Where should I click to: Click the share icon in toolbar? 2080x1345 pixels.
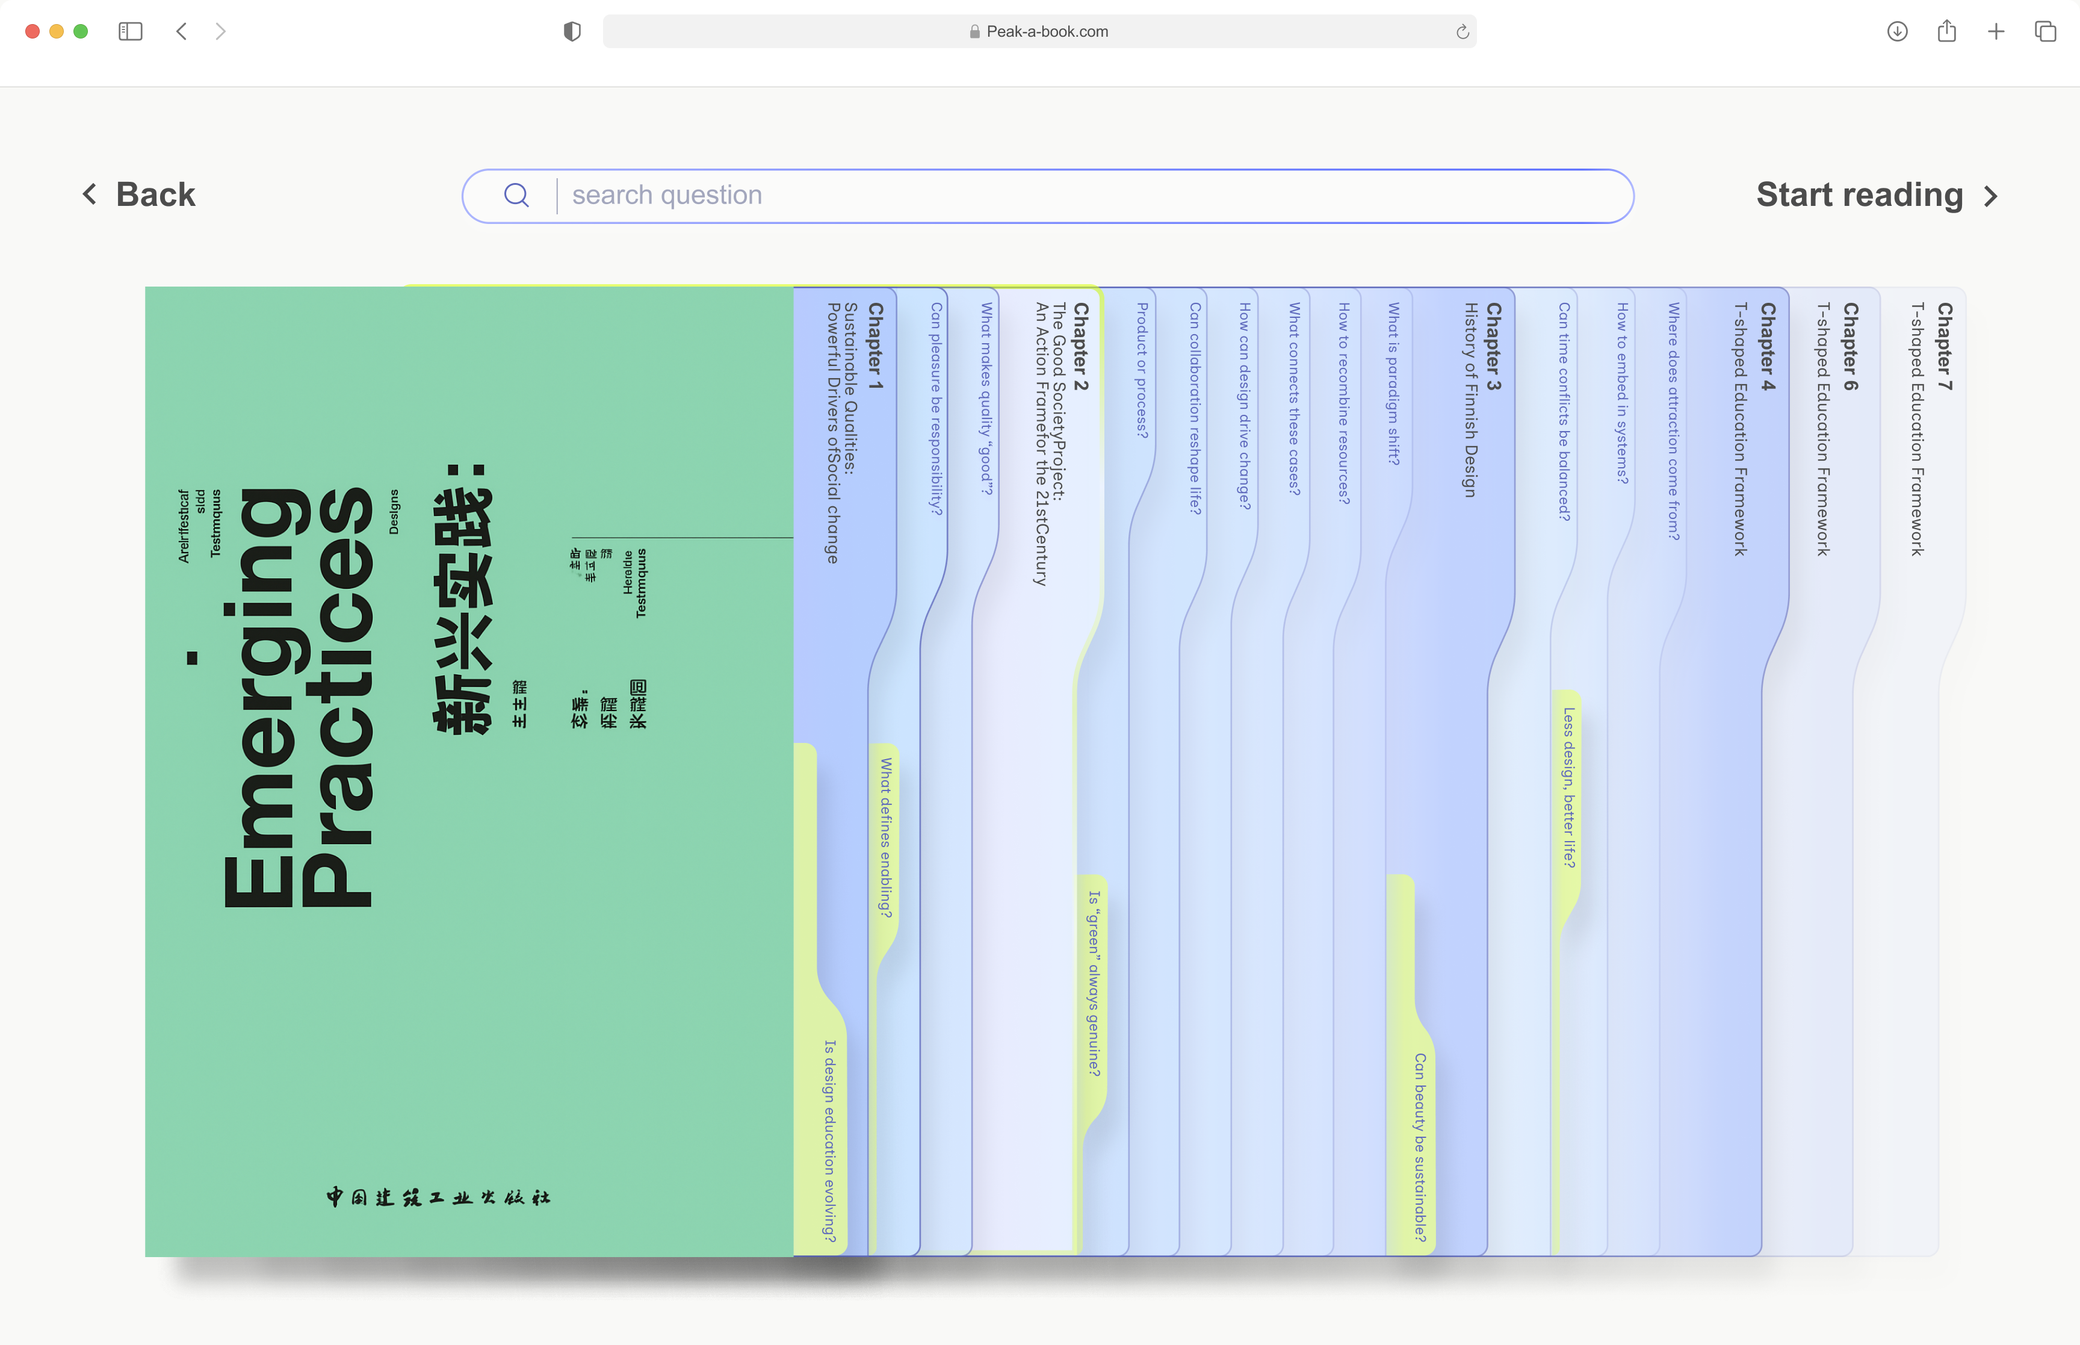coord(1946,31)
